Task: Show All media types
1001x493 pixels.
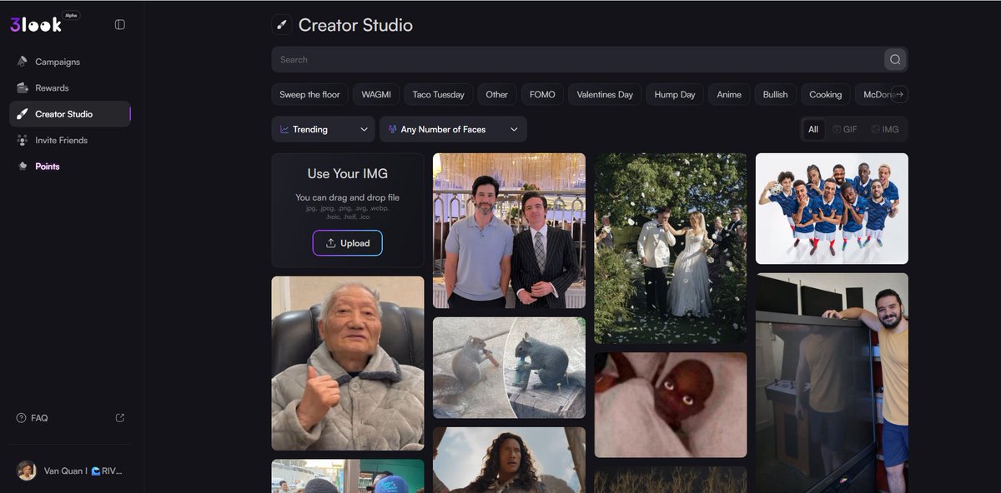Action: [813, 129]
